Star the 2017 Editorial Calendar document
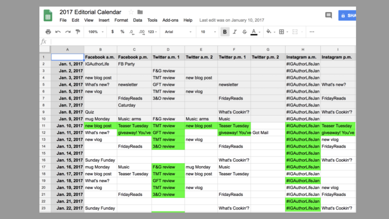The height and width of the screenshot is (219, 389). click(131, 12)
